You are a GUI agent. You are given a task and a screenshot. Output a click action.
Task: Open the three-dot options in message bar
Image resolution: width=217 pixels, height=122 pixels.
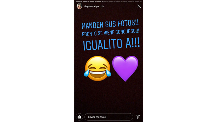click(128, 117)
